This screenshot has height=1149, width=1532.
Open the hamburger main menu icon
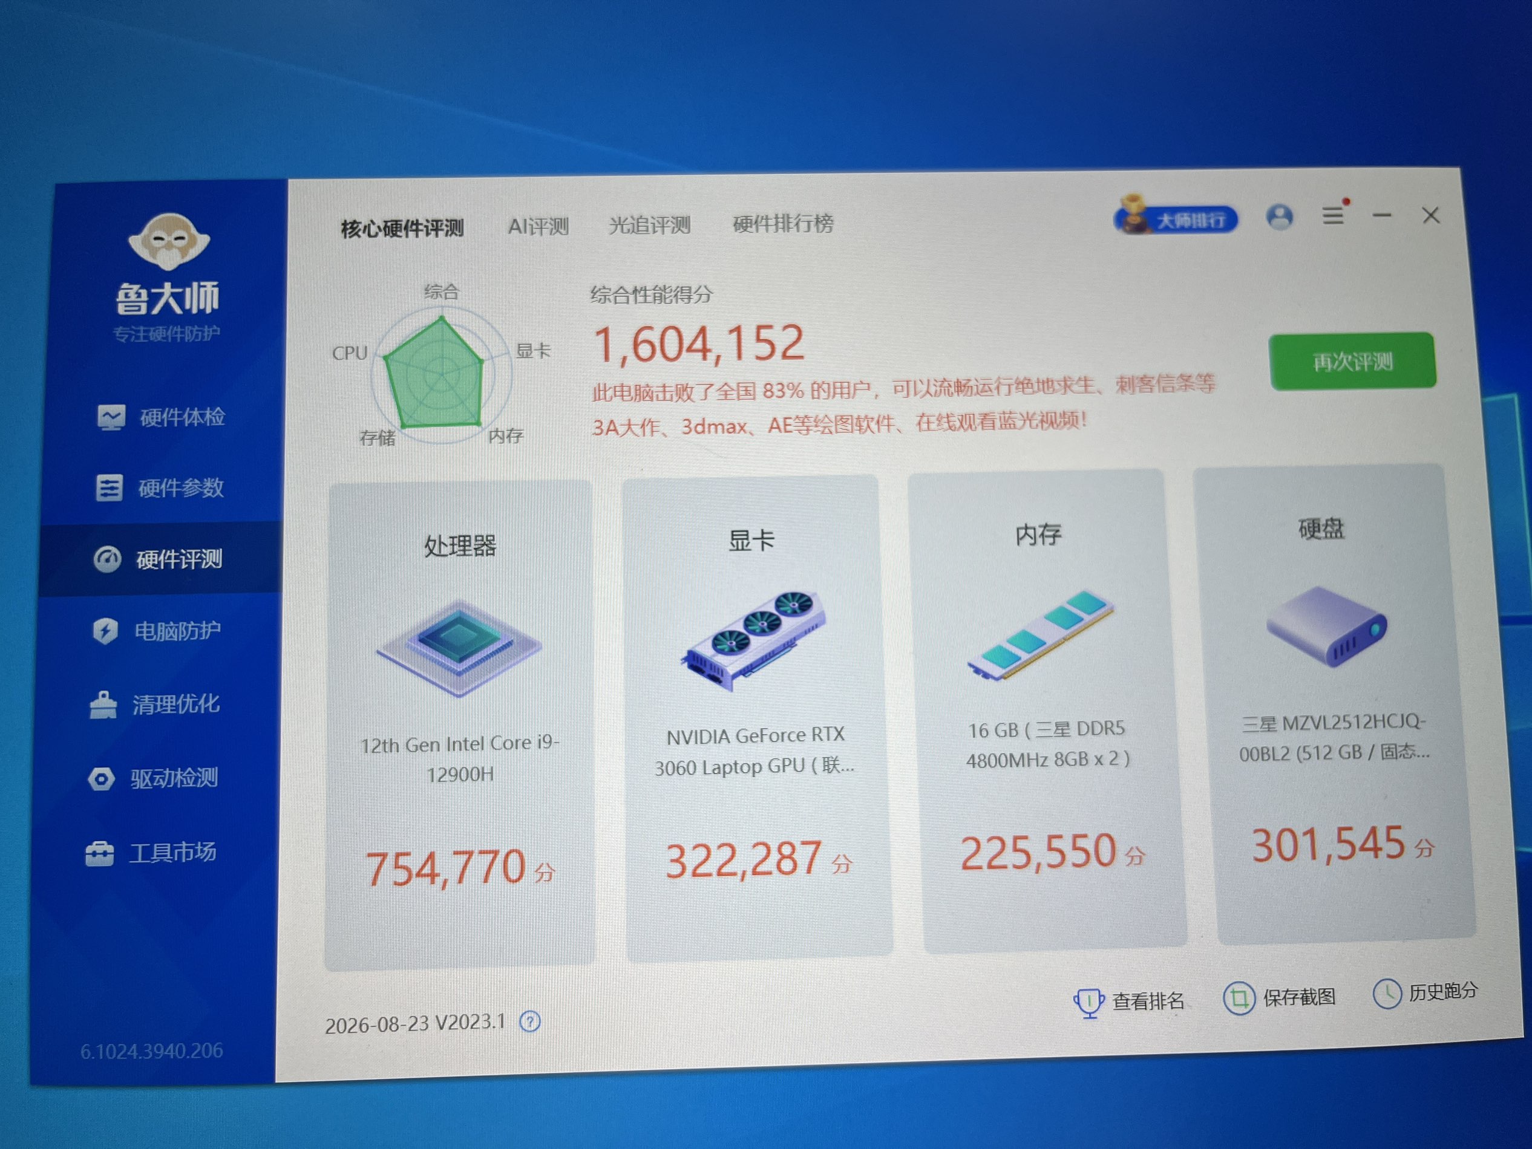point(1333,215)
